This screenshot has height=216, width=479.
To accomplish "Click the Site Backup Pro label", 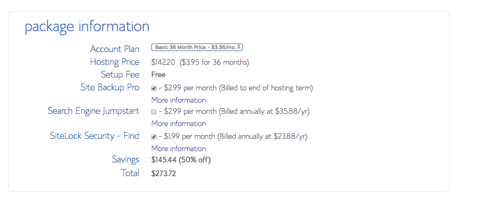I will coord(109,87).
